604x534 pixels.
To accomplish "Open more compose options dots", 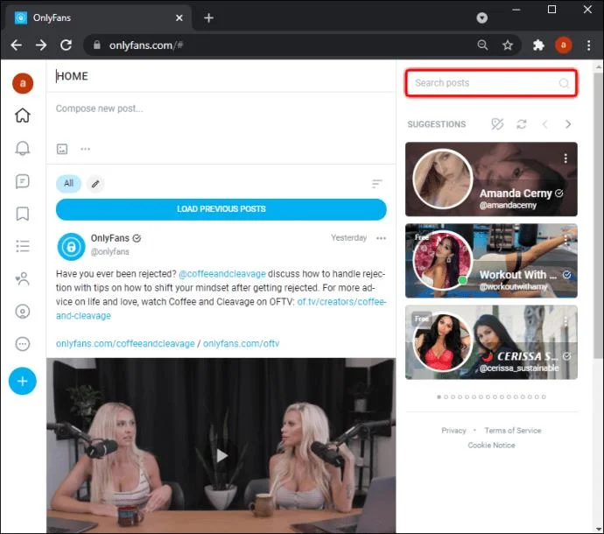I will 85,149.
